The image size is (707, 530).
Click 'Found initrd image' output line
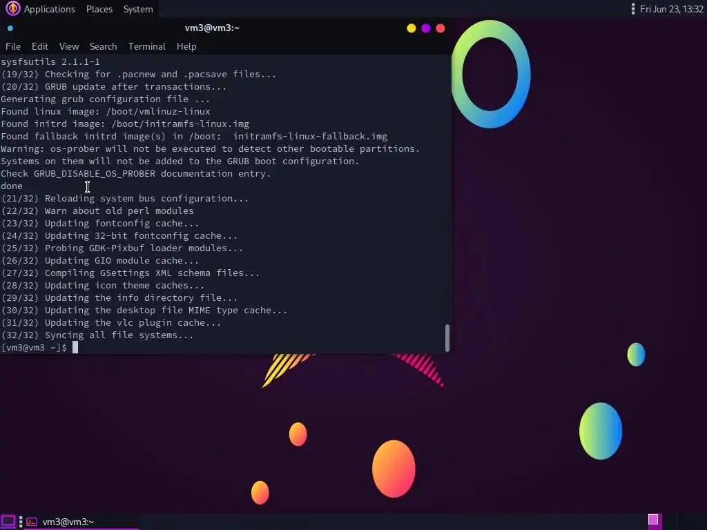pyautogui.click(x=125, y=124)
